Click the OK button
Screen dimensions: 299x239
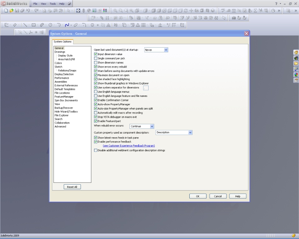pos(198,196)
